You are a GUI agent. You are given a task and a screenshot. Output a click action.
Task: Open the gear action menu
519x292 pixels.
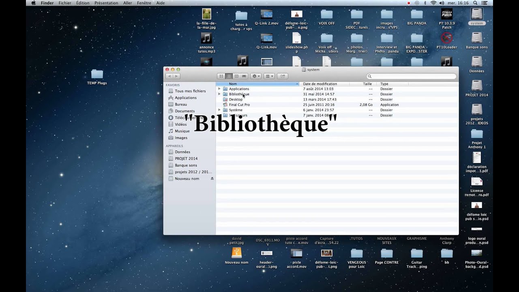[x=256, y=76]
